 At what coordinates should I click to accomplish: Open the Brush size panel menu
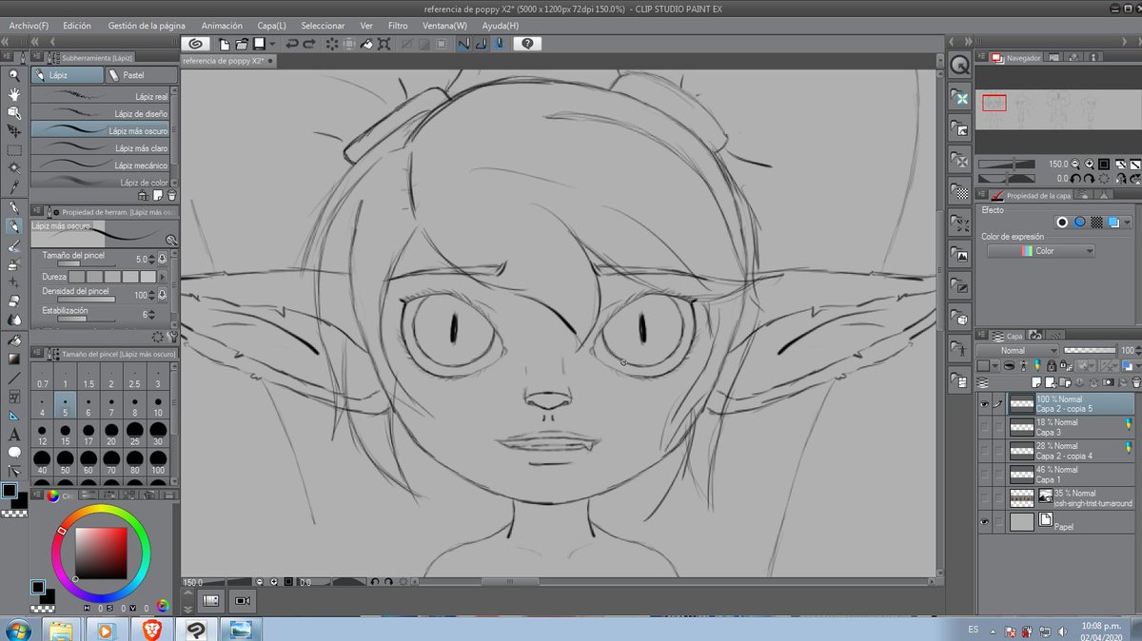click(36, 354)
